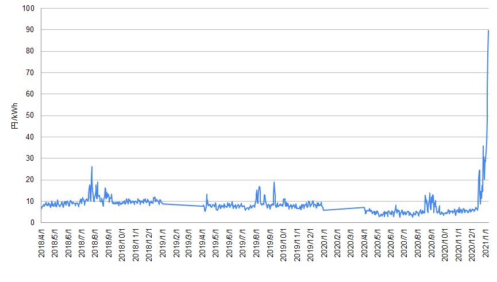Image resolution: width=497 pixels, height=282 pixels.
Task: Click the y-axis value 10
Action: 30,201
